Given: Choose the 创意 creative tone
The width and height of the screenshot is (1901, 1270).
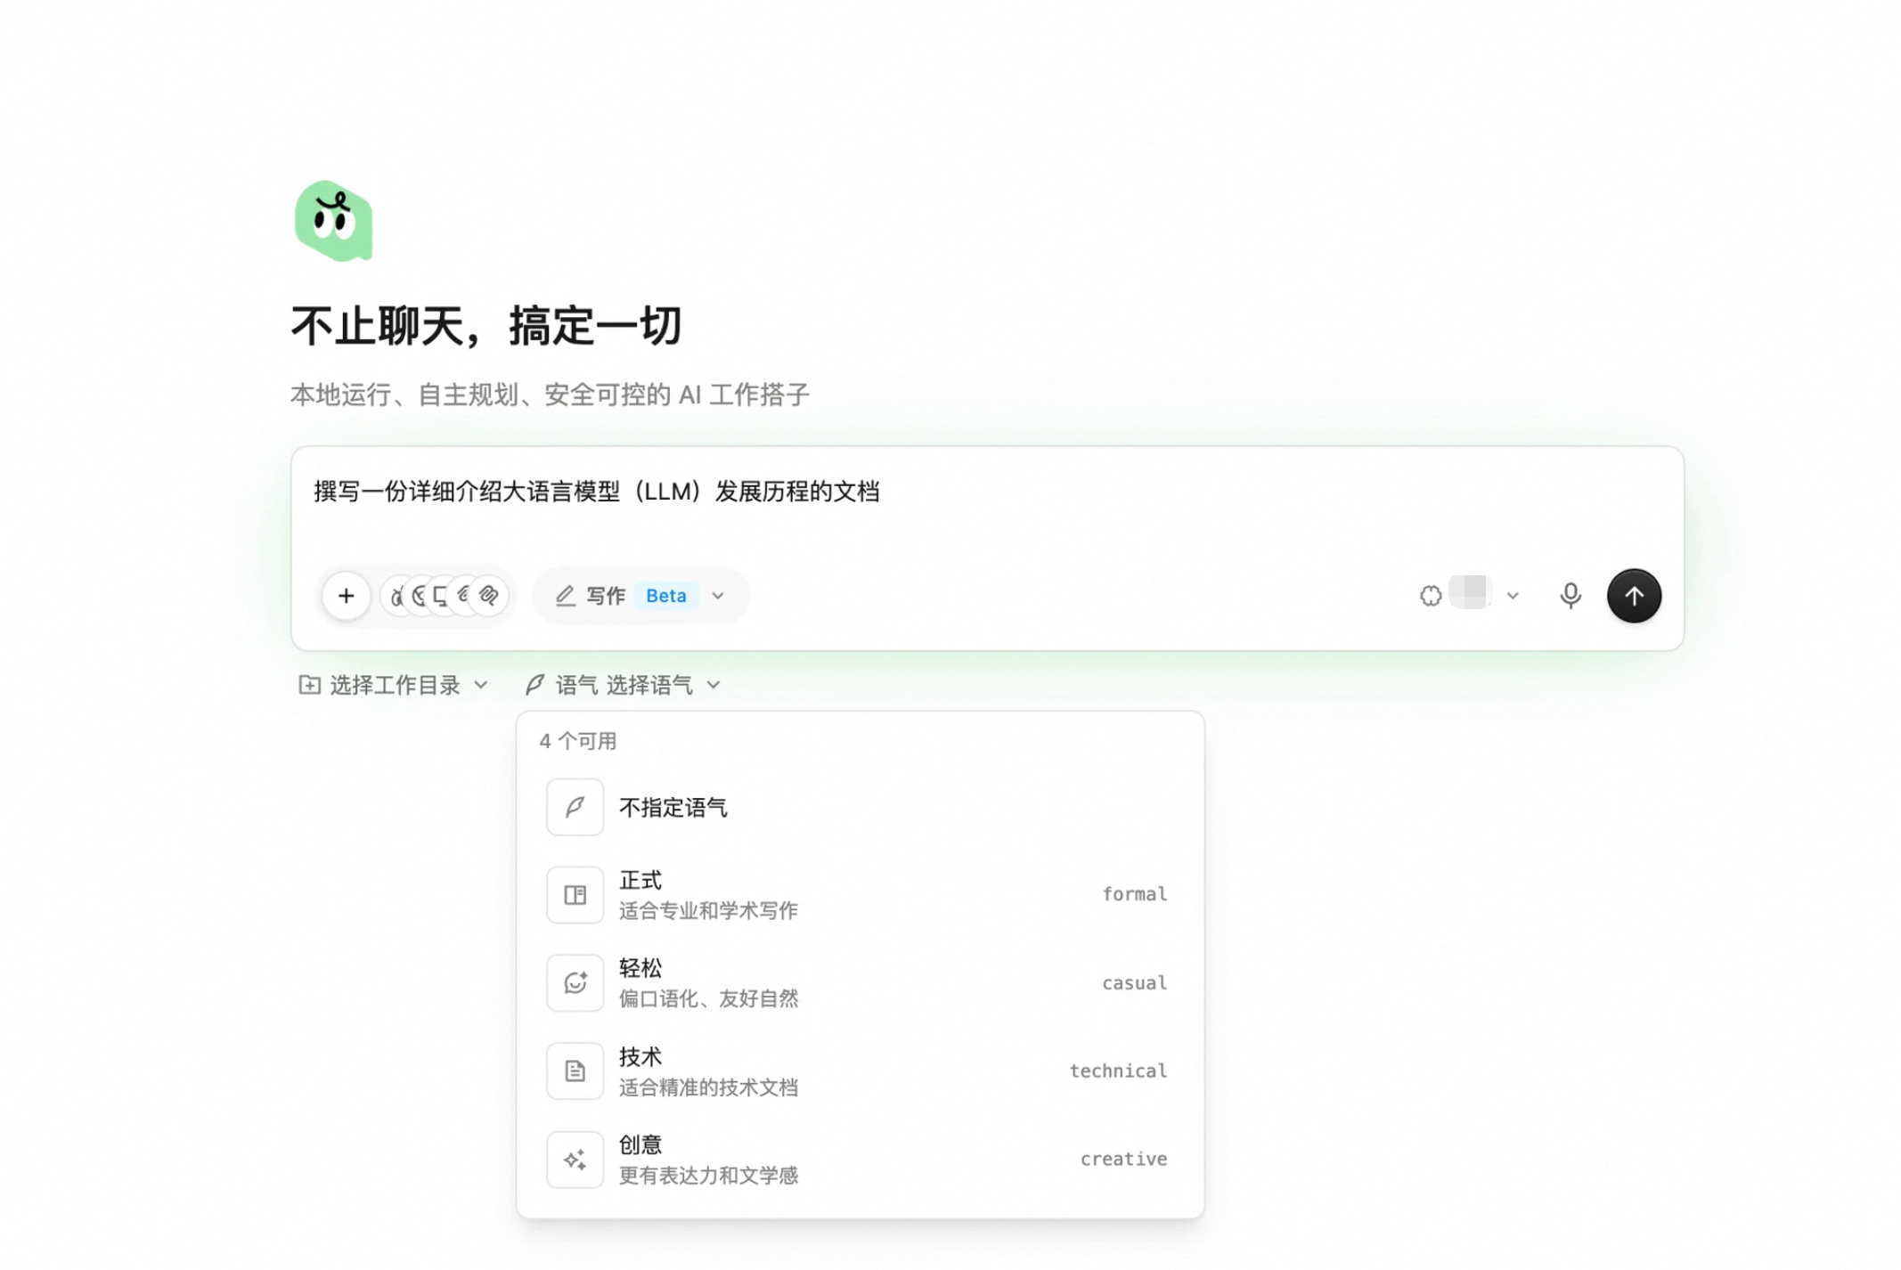Looking at the screenshot, I should click(x=860, y=1159).
